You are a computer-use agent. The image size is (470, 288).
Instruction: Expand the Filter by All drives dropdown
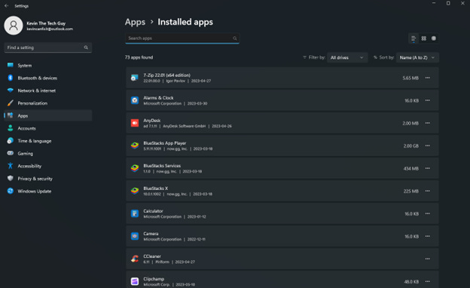pos(347,57)
